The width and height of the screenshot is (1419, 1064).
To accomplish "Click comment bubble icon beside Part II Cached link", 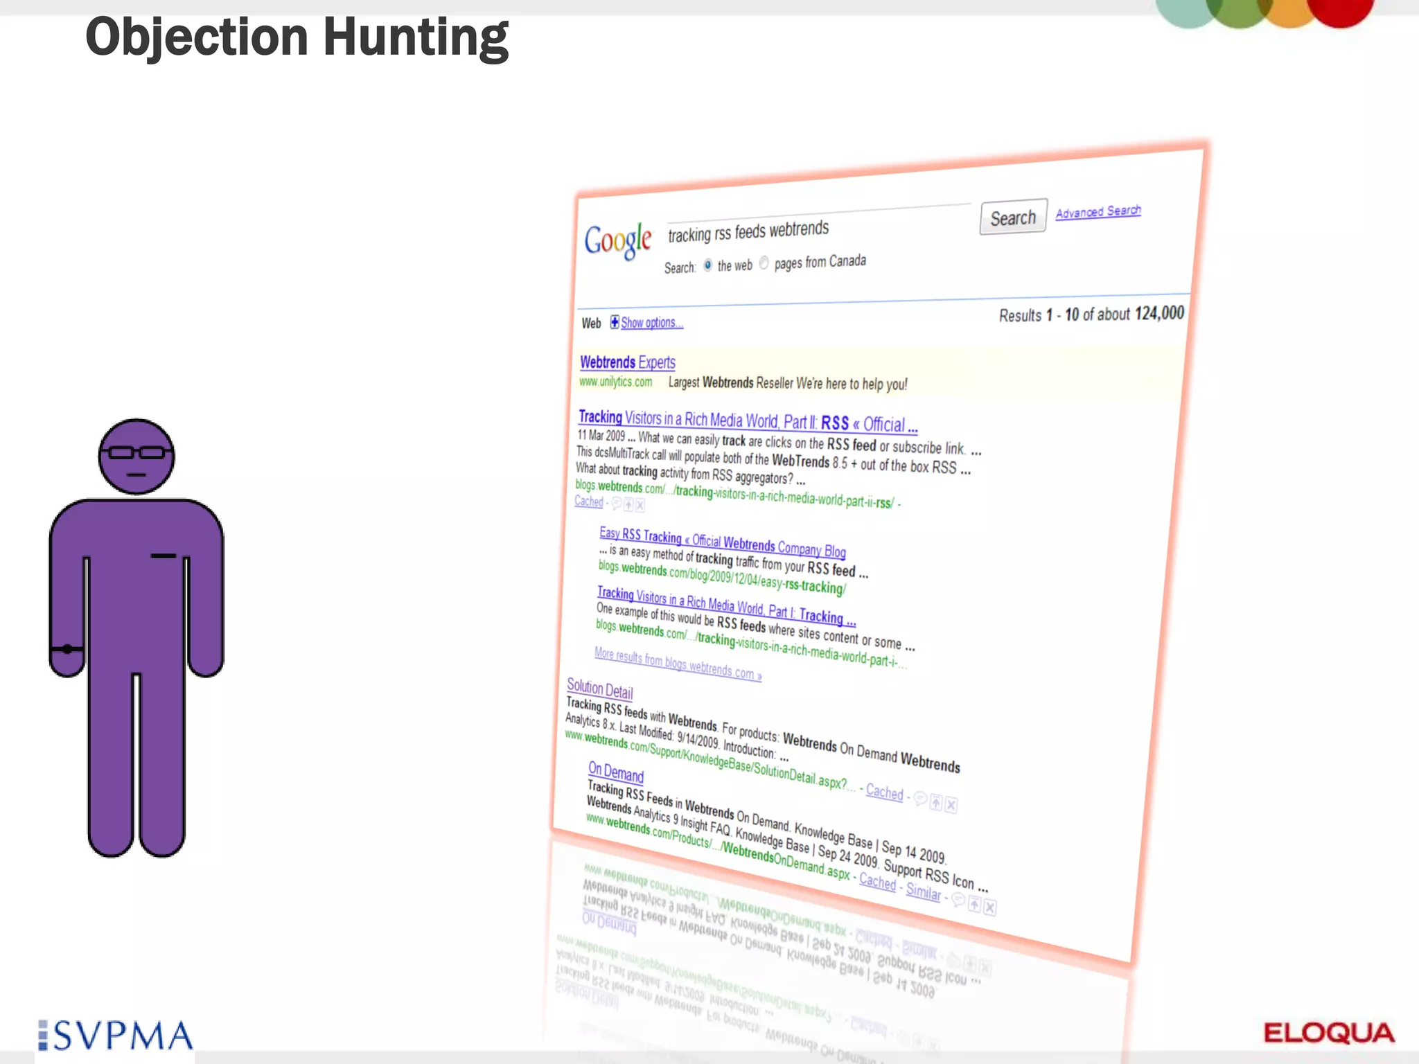I will [x=616, y=504].
